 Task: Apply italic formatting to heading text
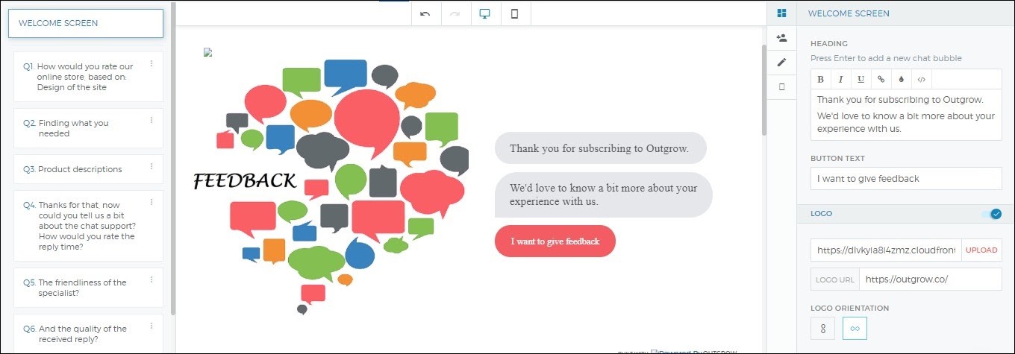pos(841,79)
